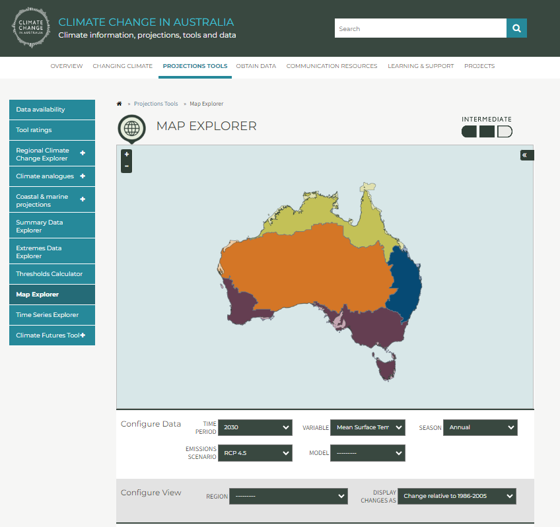The height and width of the screenshot is (527, 560).
Task: Zoom in on the map with the plus control
Action: [126, 154]
